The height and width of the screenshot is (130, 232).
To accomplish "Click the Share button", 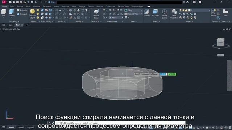I will click(52, 2).
